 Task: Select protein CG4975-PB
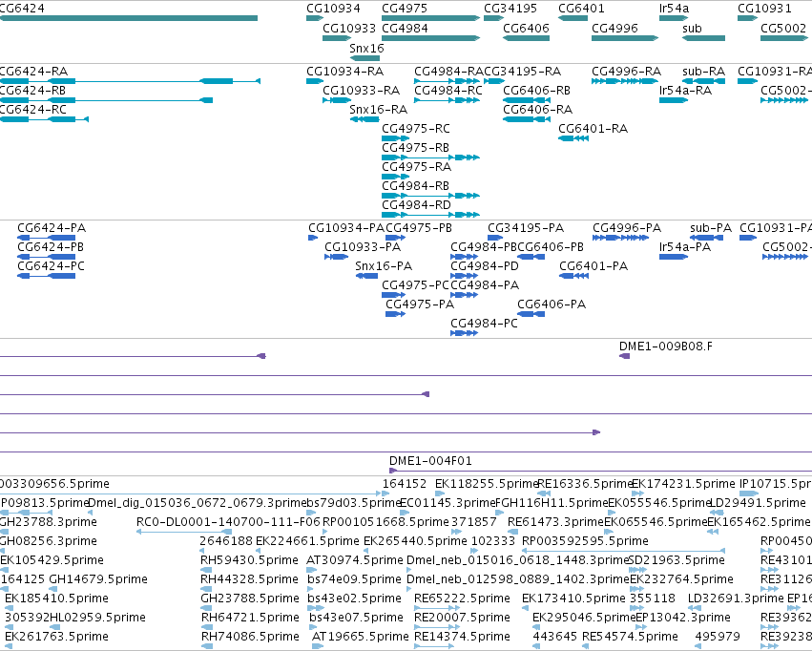coord(396,238)
